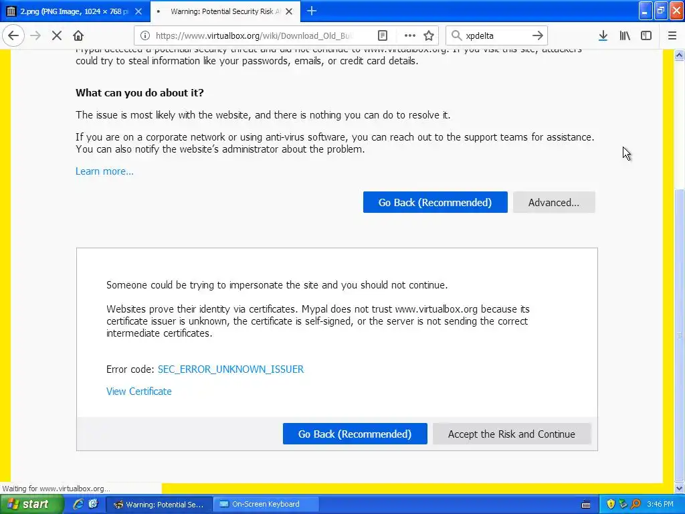Open the Library bookshelf icon
Viewport: 685px width, 514px height.
625,35
